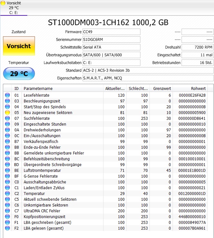Sort by the ID column header
The width and height of the screenshot is (214, 238).
16,89
